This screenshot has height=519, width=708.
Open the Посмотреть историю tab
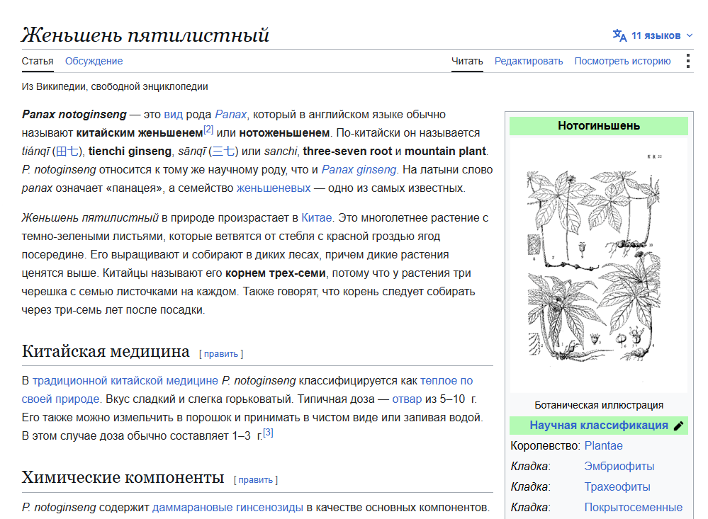point(623,61)
